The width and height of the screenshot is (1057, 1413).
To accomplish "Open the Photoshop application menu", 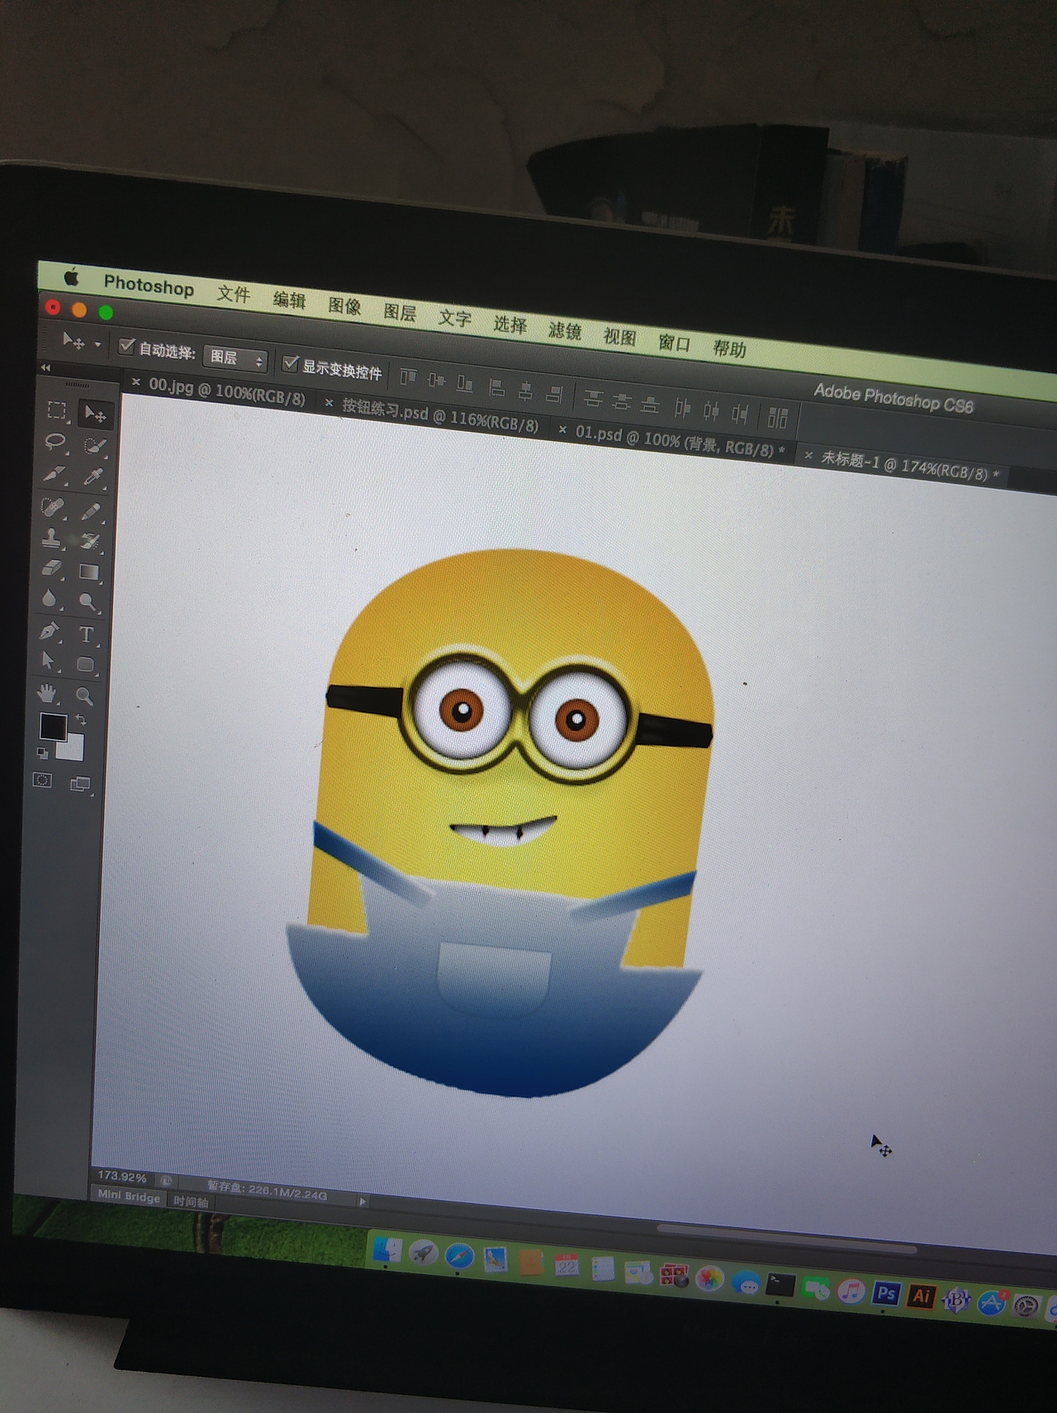I will point(149,287).
